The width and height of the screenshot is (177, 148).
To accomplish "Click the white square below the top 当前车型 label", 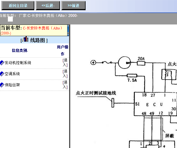I will [x=10, y=19].
